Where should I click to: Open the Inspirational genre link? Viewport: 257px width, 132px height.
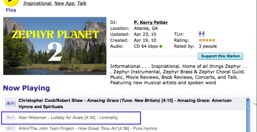pos(37,4)
